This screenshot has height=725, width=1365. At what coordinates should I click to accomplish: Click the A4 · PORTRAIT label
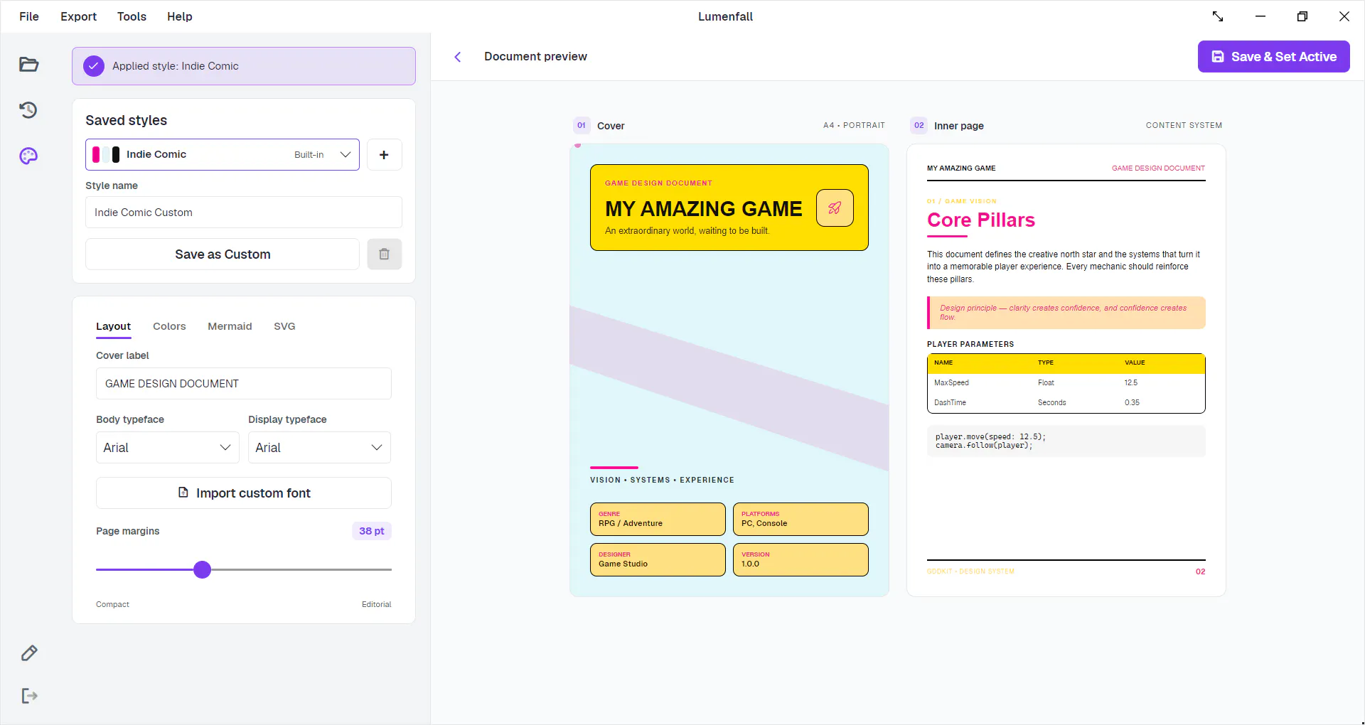click(854, 125)
